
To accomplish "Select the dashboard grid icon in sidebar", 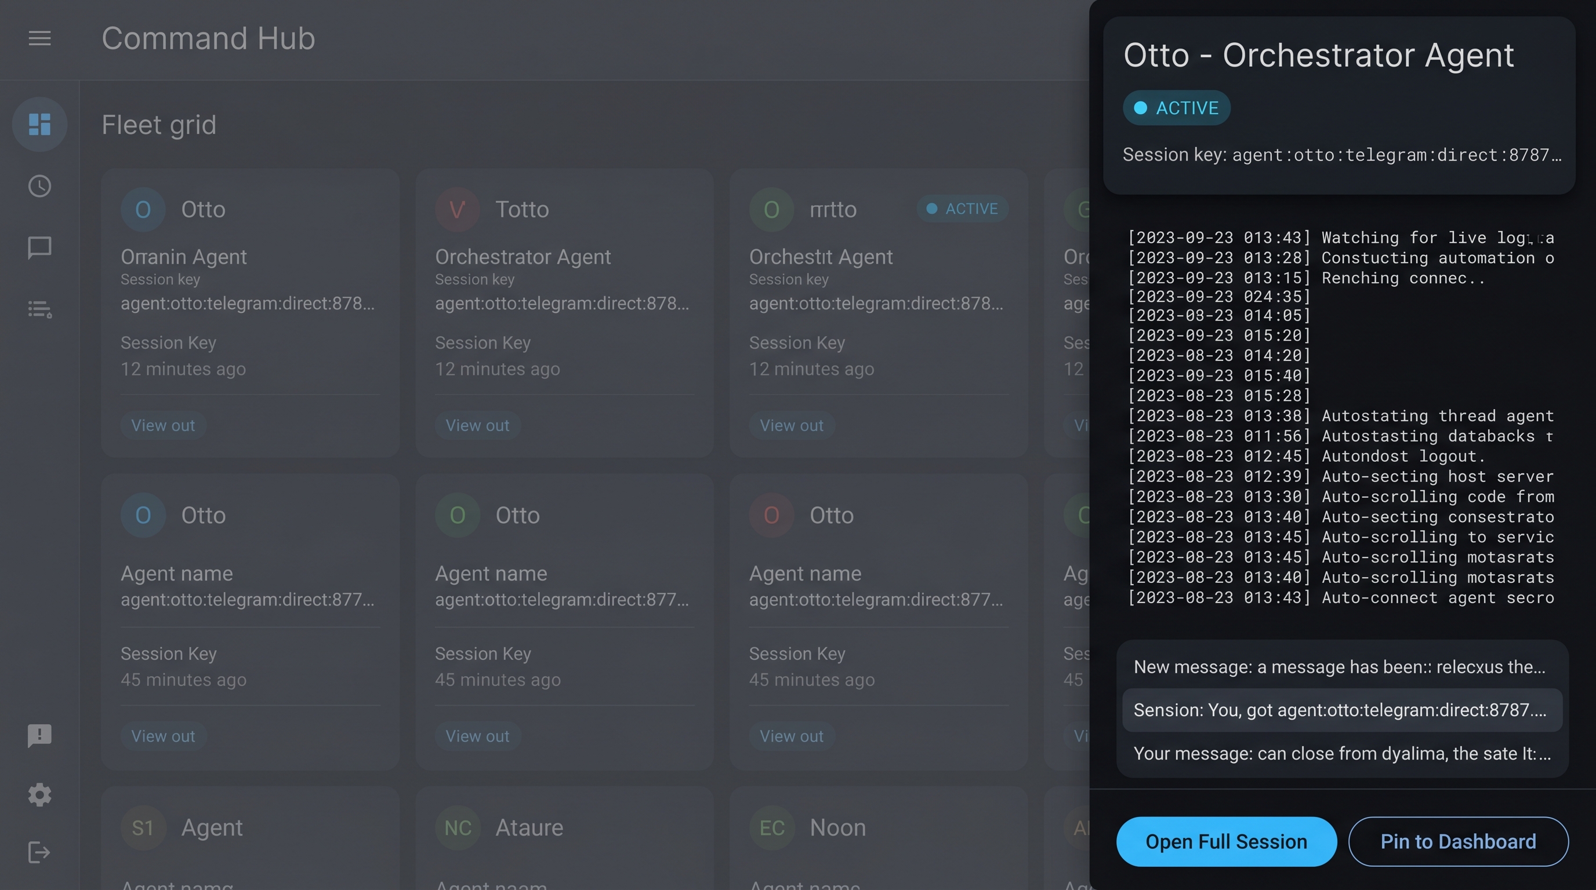I will [39, 125].
